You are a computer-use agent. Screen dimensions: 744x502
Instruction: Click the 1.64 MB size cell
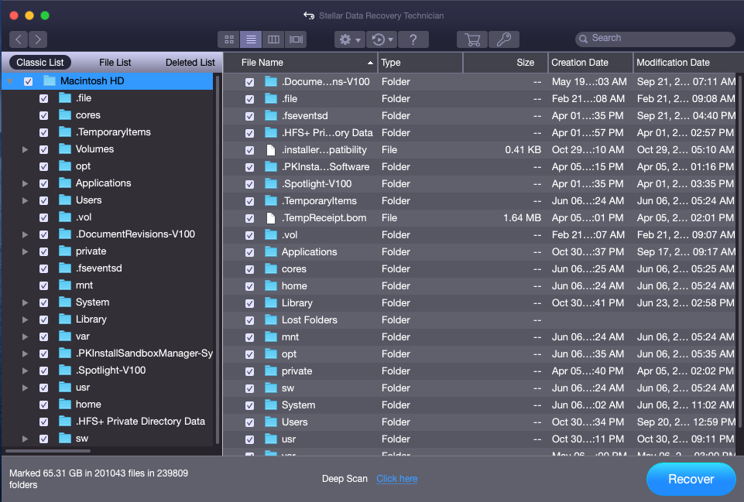(x=522, y=218)
